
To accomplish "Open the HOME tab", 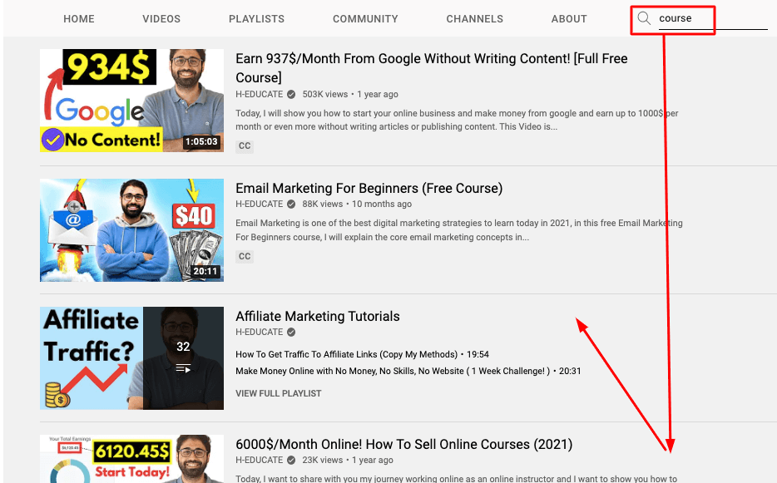I will (x=79, y=19).
